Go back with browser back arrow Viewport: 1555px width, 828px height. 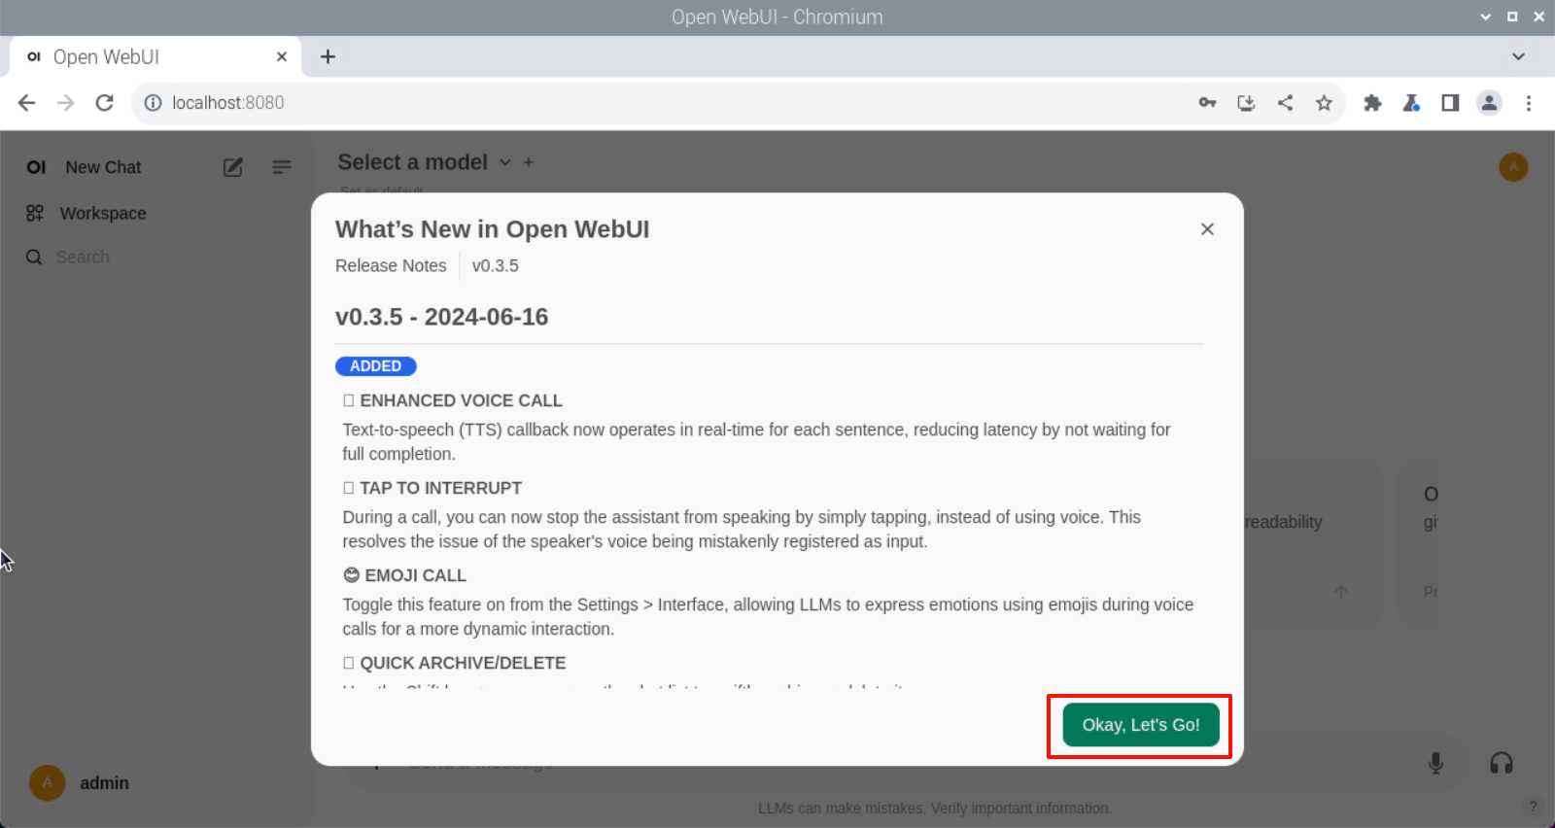click(26, 103)
